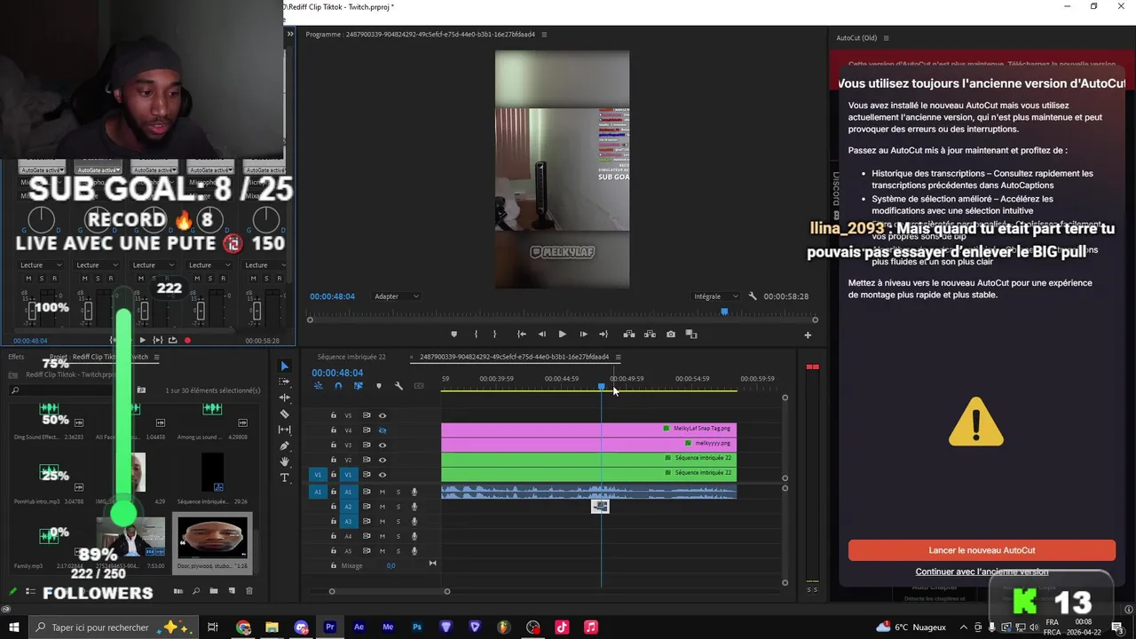Toggle the Captions track options (CC) button

pyautogui.click(x=419, y=386)
